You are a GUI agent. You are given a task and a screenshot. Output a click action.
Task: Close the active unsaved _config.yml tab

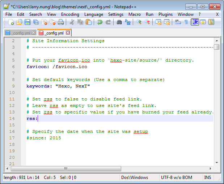(x=68, y=33)
